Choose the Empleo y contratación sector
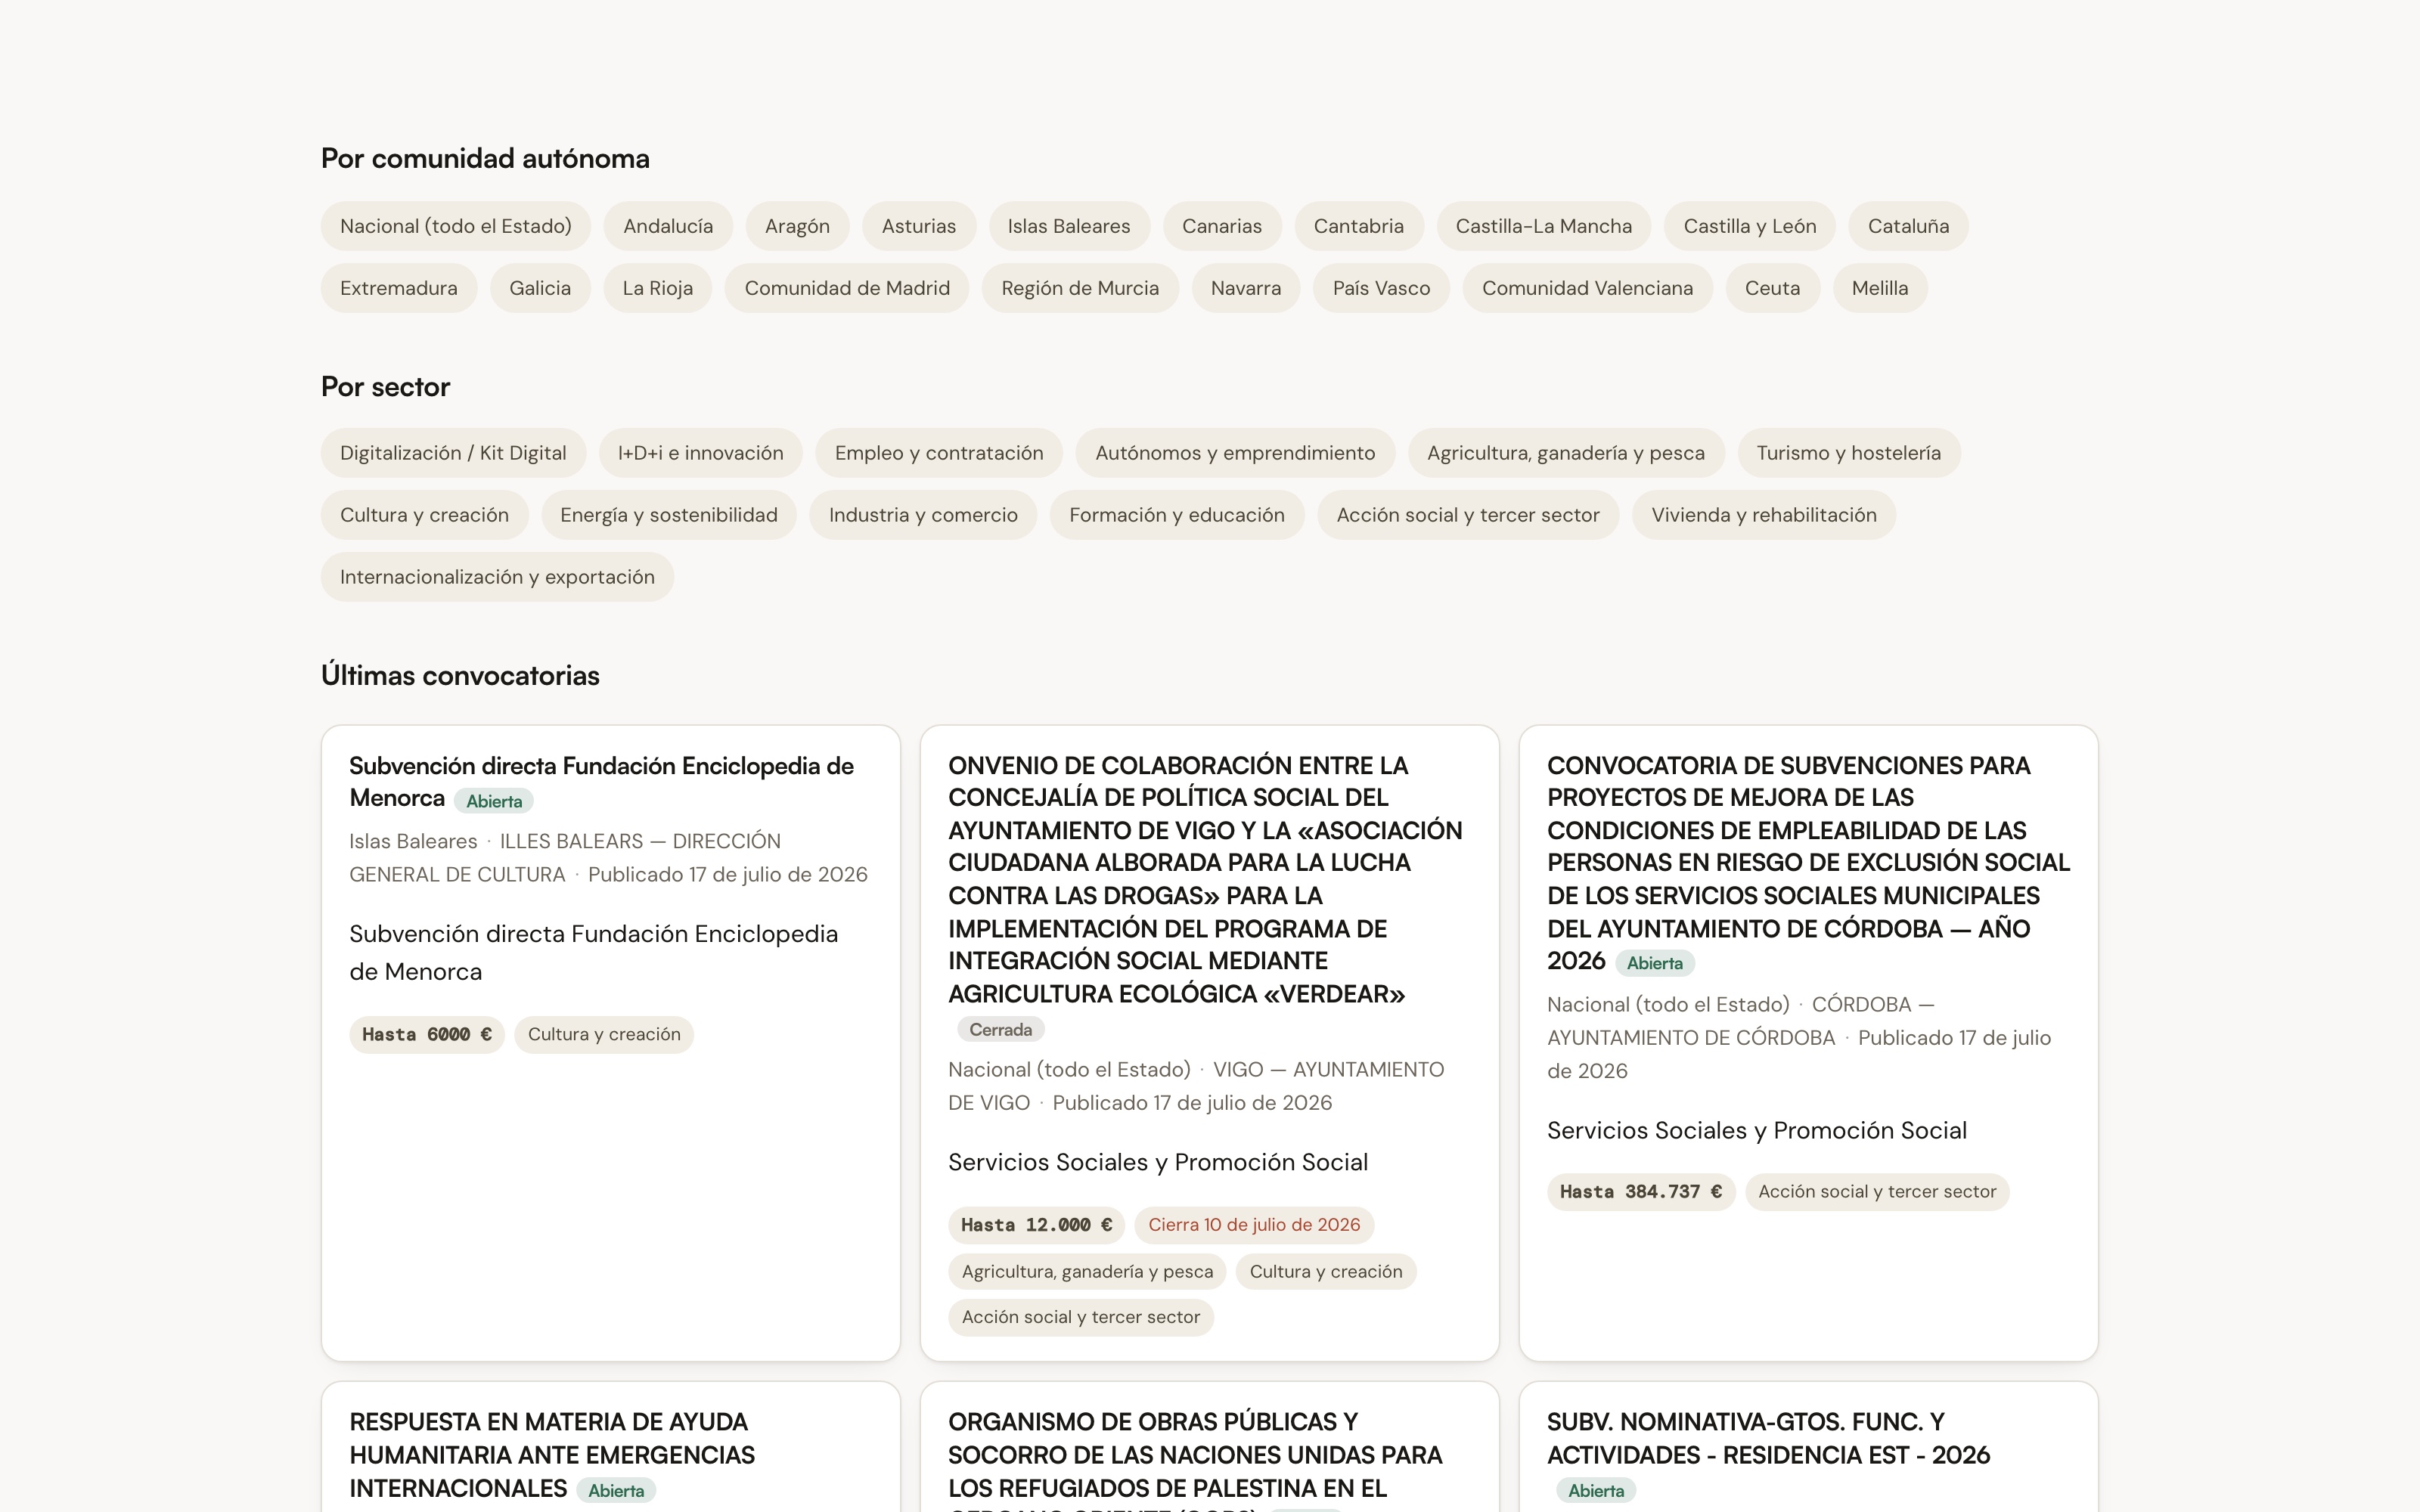This screenshot has width=2420, height=1512. coord(939,453)
